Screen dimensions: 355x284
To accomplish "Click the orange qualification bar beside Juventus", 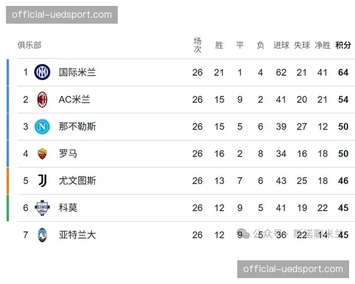I will tap(8, 180).
